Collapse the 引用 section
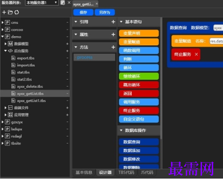This screenshot has width=223, height=184. click(76, 21)
